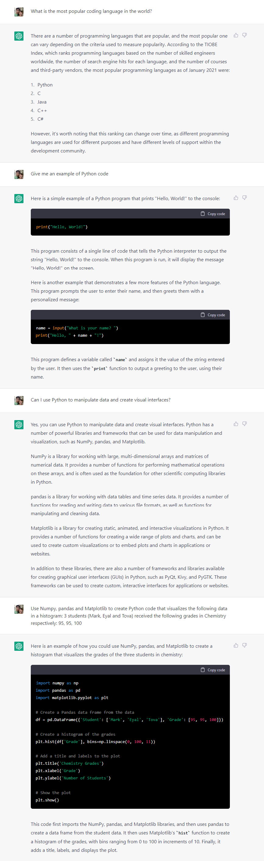Click ChatGPT logo beside the histogram answer
The height and width of the screenshot is (861, 264).
[19, 646]
